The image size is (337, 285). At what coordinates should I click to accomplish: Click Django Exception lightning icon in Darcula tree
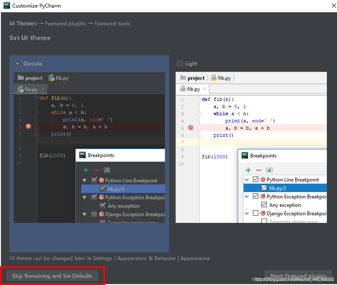[x=102, y=214]
